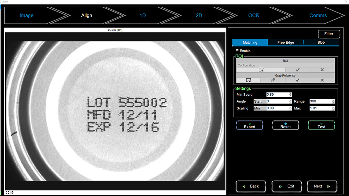349x196 pixels.
Task: Click the Scaling Min input field
Action: pos(277,108)
